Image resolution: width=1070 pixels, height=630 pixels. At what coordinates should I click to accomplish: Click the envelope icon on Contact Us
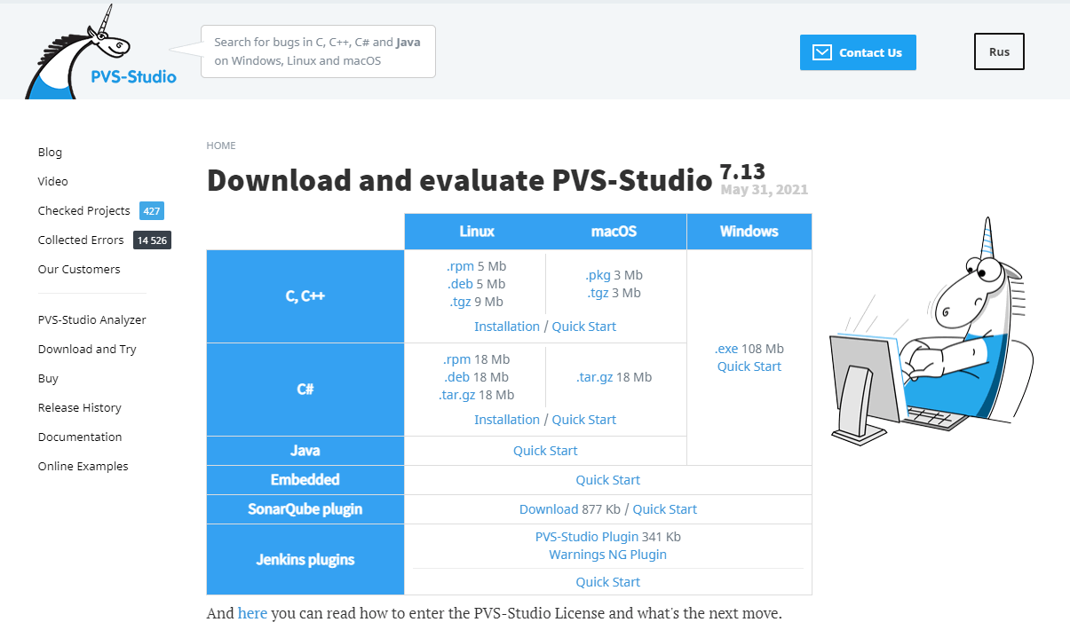click(x=822, y=52)
